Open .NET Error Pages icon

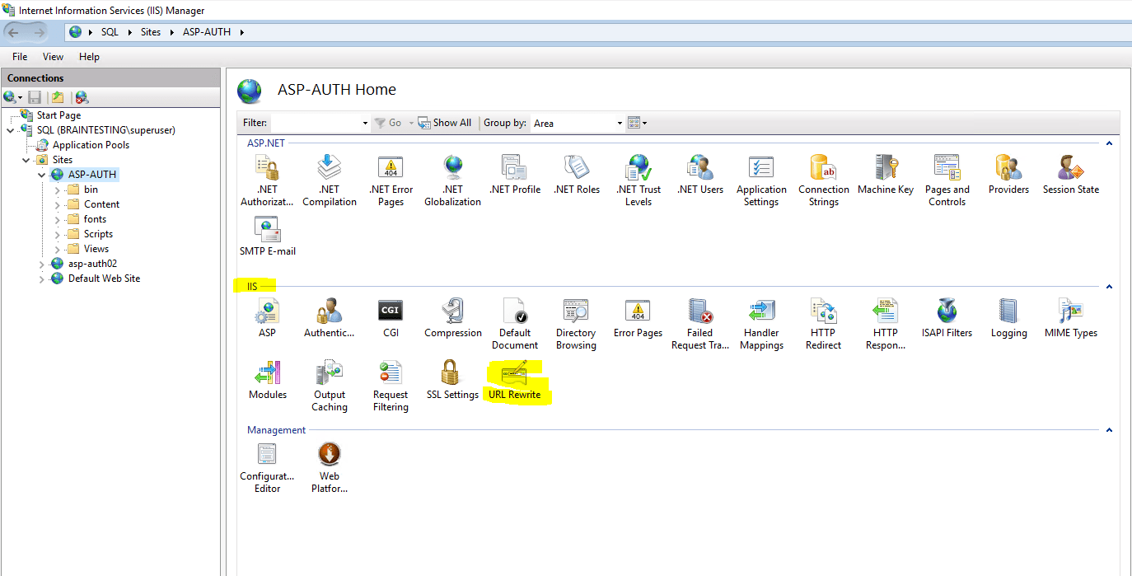391,180
